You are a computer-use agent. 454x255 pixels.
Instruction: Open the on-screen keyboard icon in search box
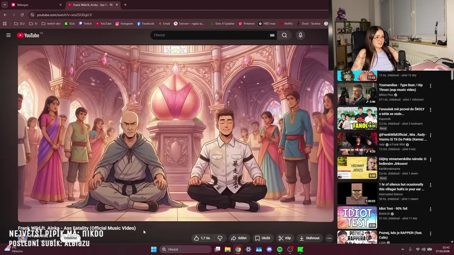pos(272,35)
